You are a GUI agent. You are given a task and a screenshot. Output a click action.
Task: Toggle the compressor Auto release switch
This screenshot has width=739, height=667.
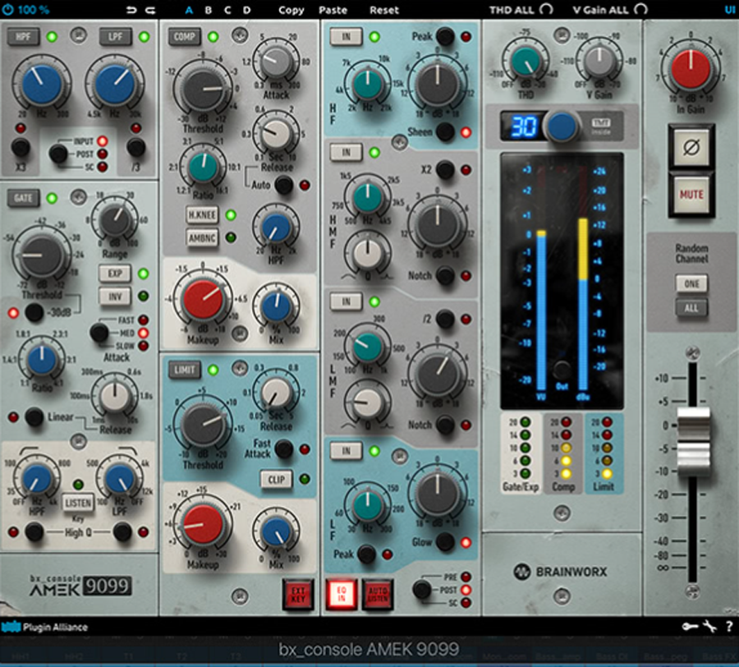284,185
